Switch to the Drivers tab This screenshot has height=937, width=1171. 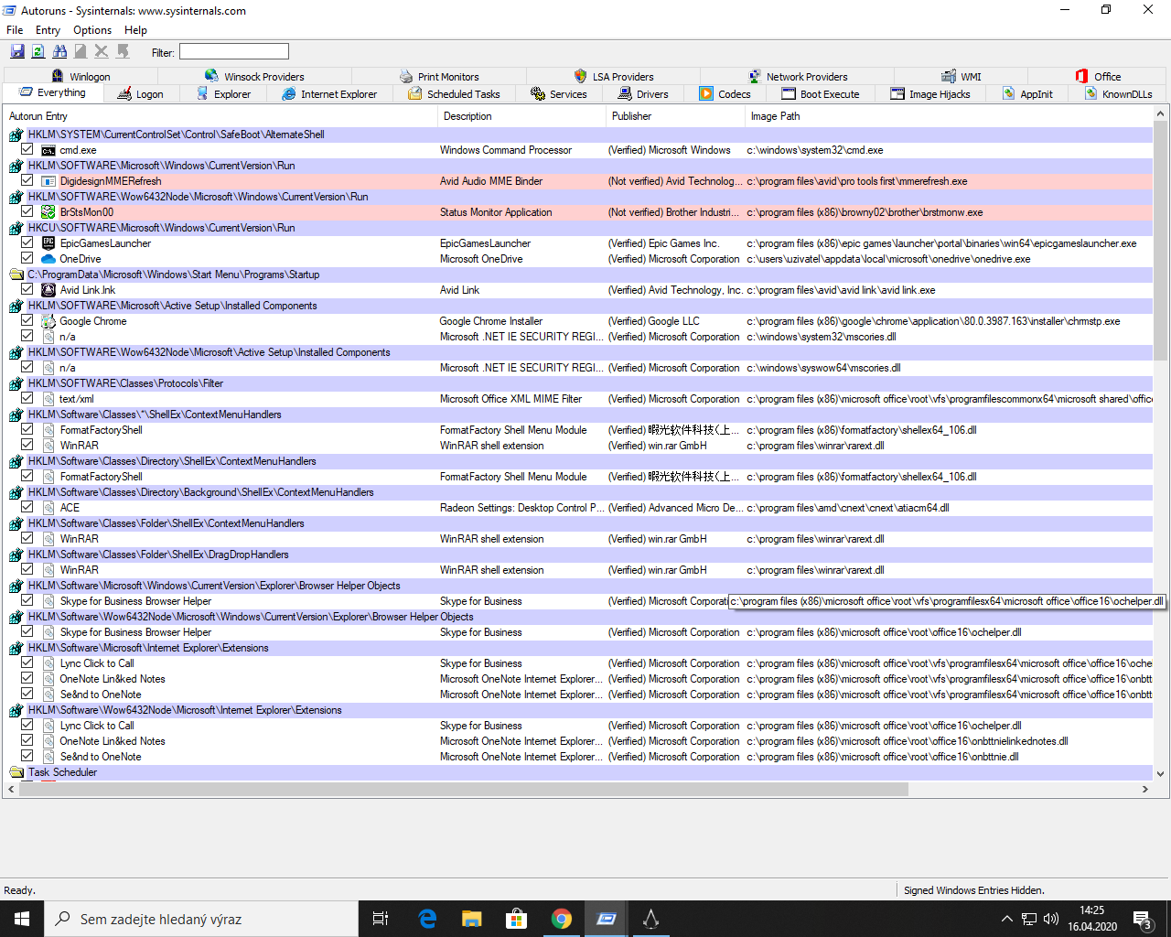643,94
